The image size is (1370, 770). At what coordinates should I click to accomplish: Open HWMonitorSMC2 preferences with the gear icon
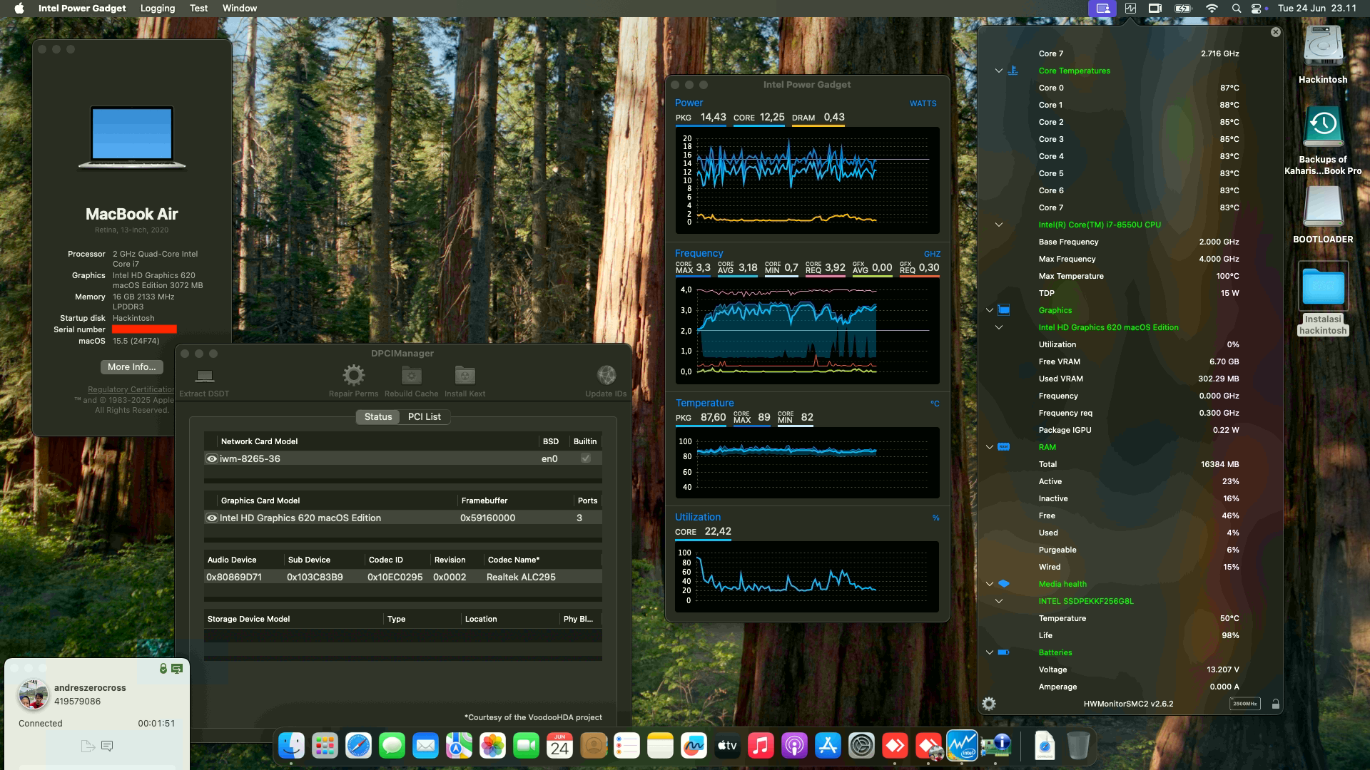(990, 704)
